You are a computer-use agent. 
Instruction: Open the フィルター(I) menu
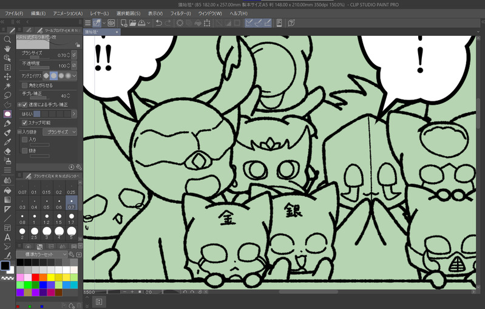point(180,13)
